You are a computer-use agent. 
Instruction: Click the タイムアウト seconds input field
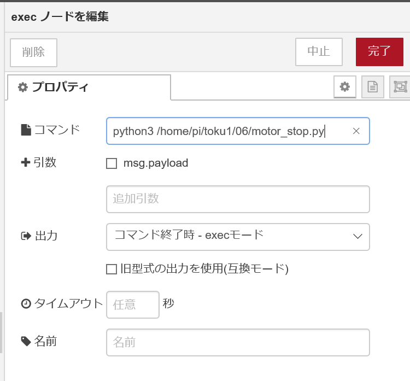pyautogui.click(x=132, y=304)
